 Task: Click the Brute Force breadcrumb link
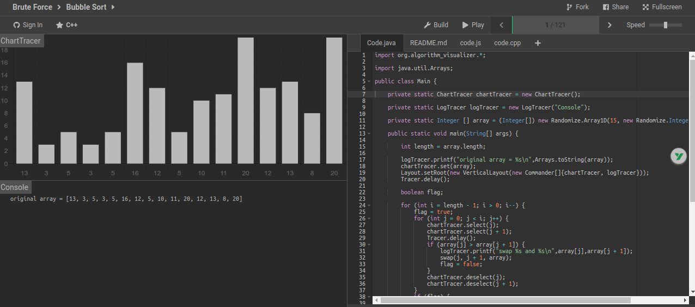(32, 7)
